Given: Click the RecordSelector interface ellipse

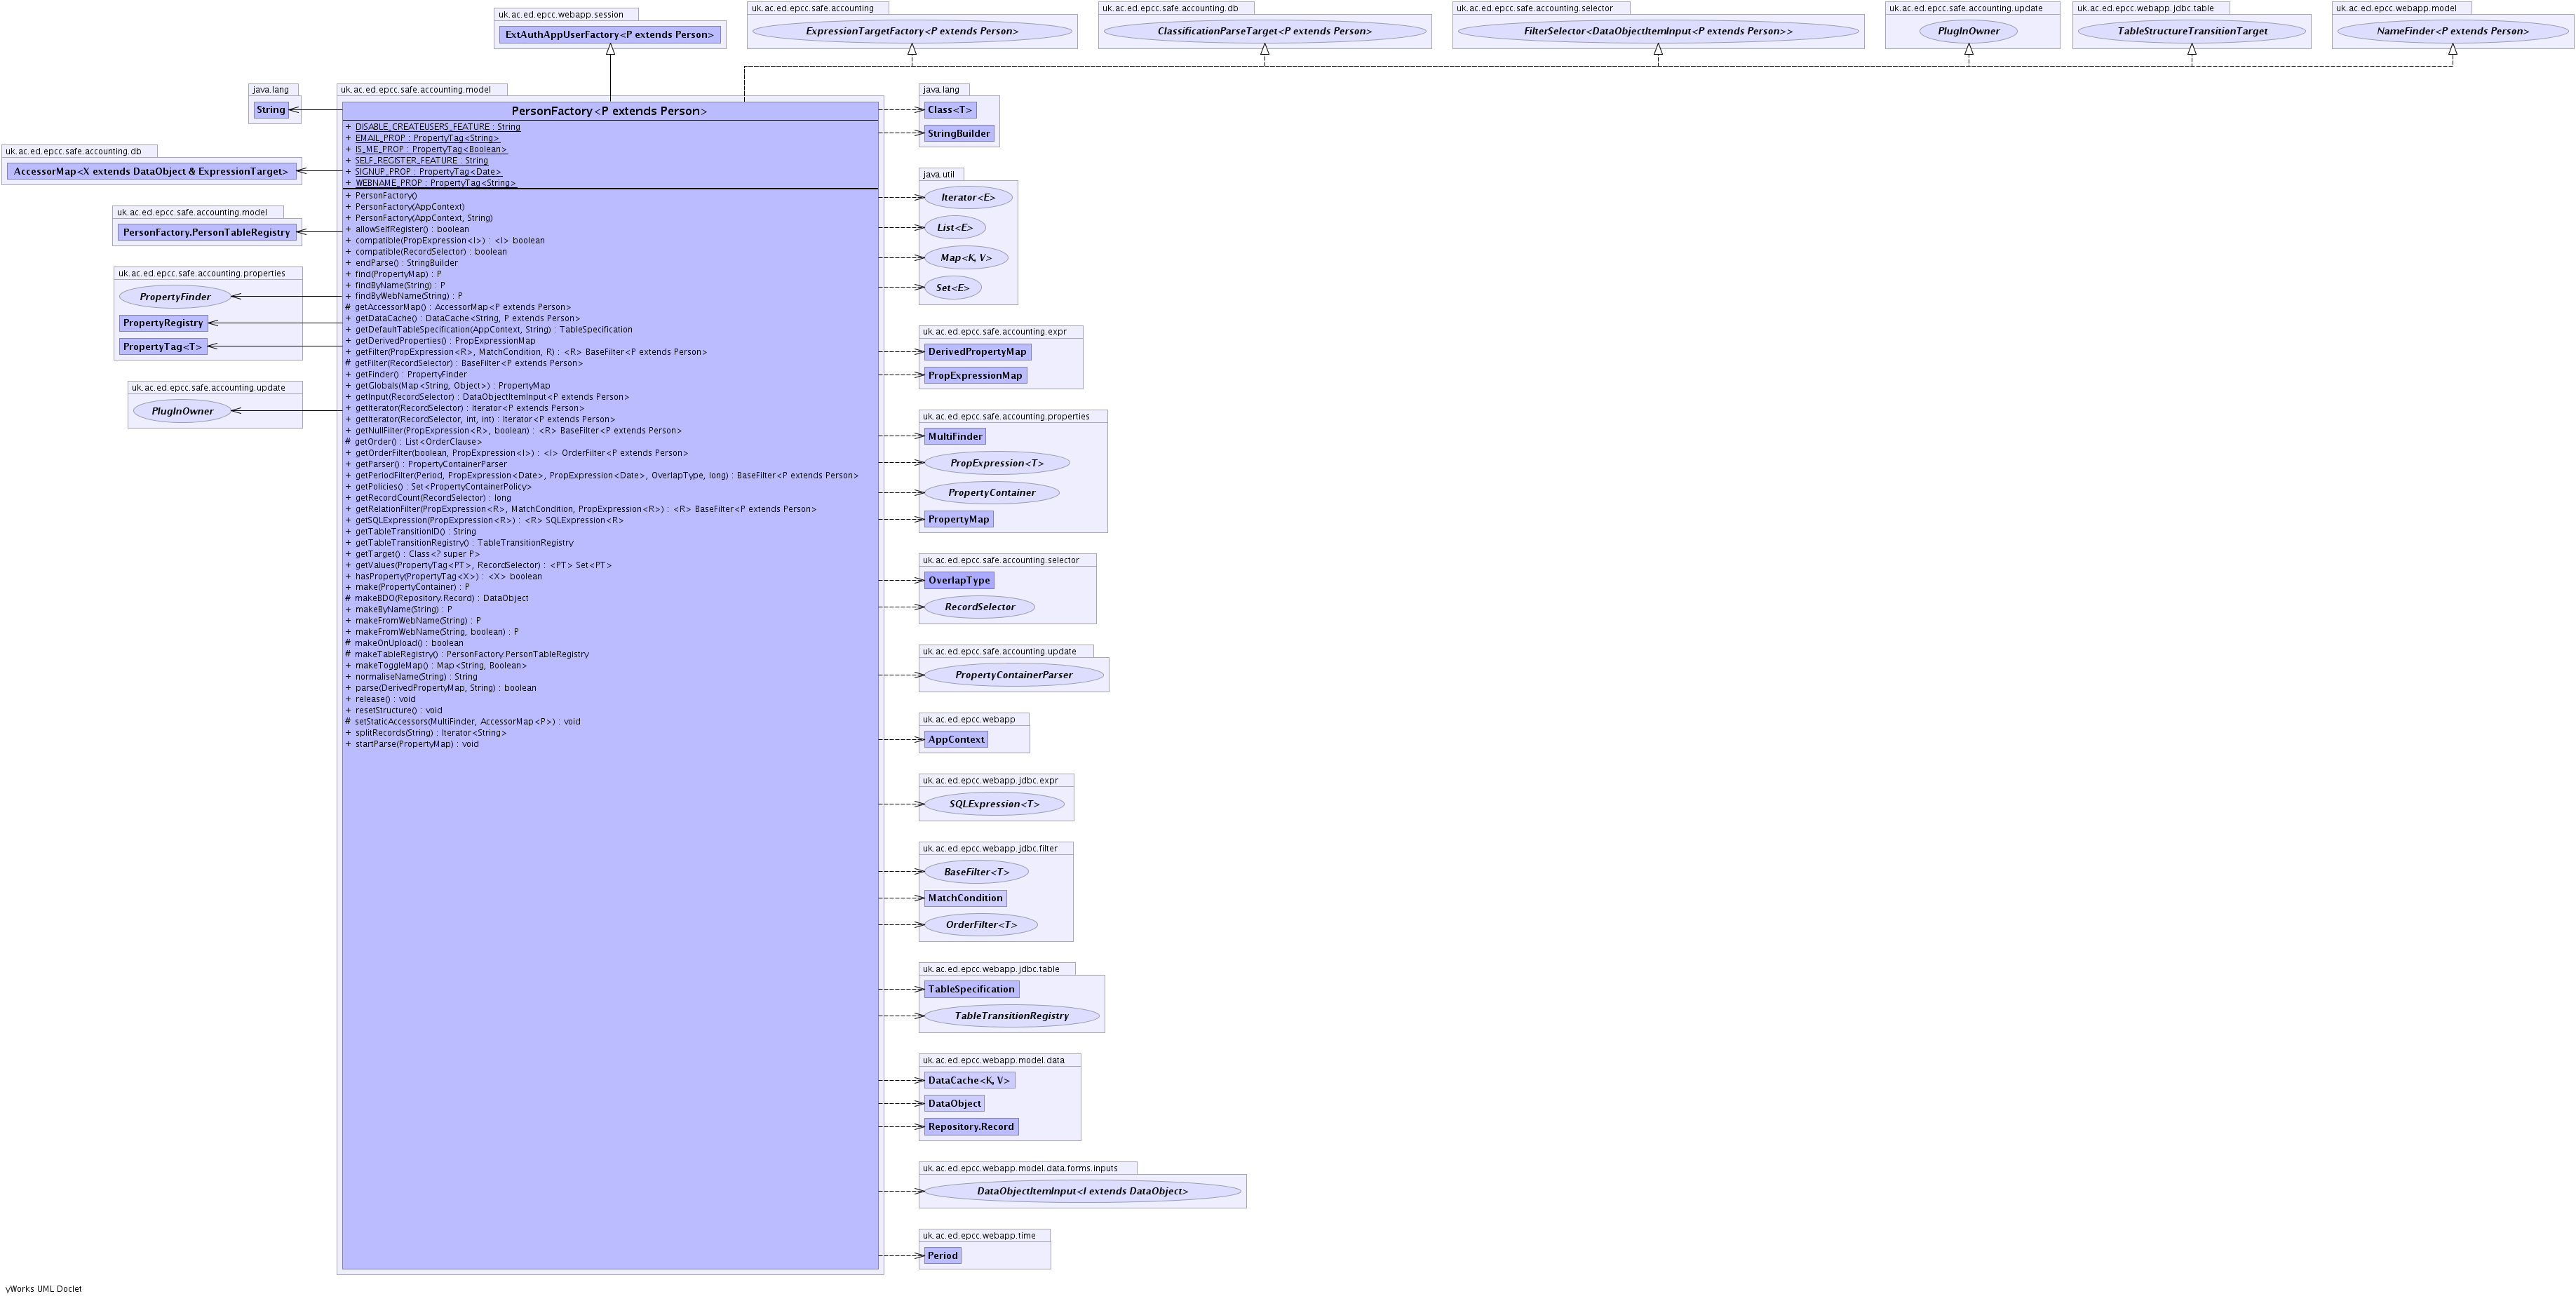Looking at the screenshot, I should pos(979,607).
